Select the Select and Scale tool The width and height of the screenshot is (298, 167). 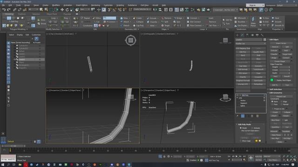tap(72, 10)
